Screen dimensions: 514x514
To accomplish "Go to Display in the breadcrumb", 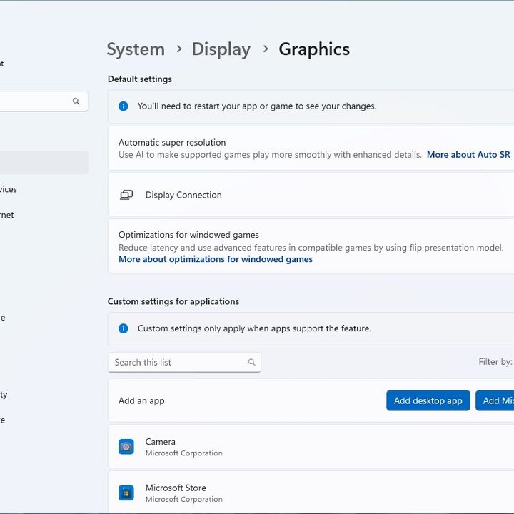I will [x=221, y=49].
